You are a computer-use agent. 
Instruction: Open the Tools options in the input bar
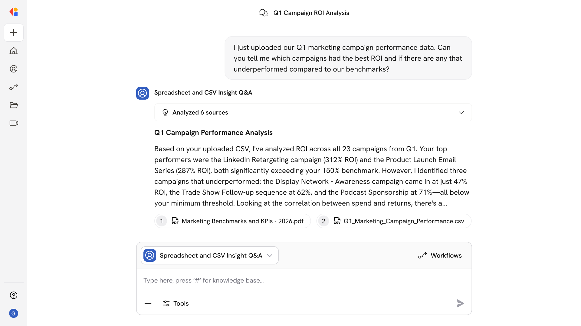[x=176, y=303]
